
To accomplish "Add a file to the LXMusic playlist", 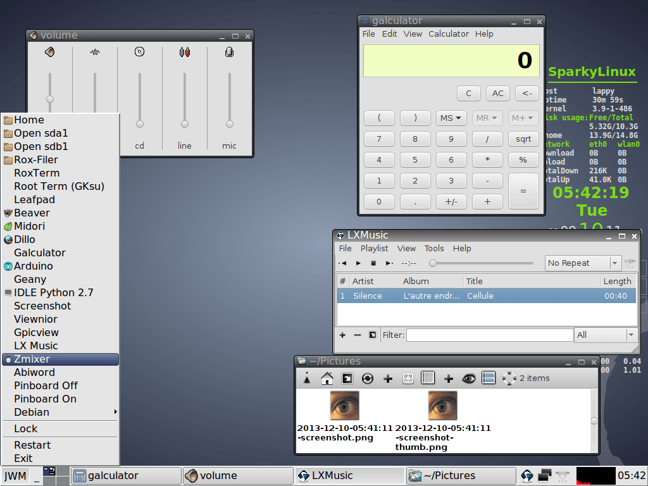I will [x=342, y=335].
